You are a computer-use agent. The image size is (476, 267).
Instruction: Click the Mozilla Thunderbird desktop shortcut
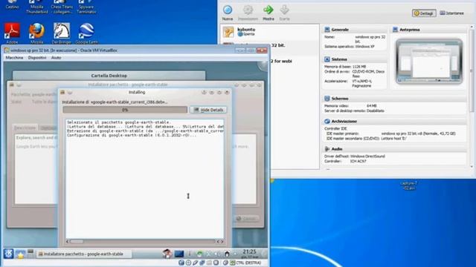(36, 7)
